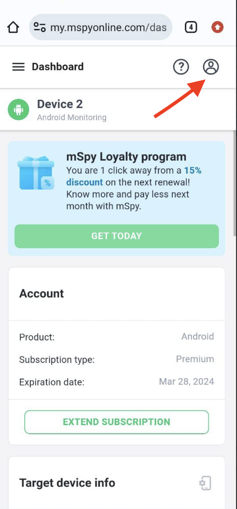The width and height of the screenshot is (237, 509).
Task: Click the mSpy Loyalty program title
Action: (x=126, y=157)
